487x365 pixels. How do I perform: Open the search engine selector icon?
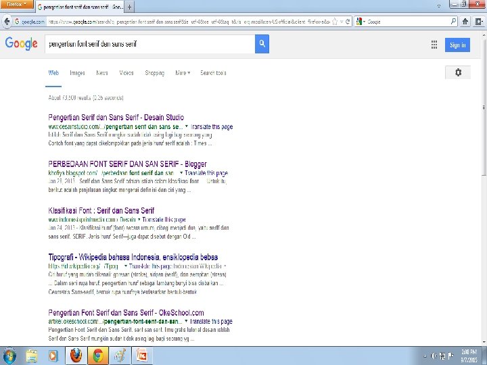click(x=361, y=22)
